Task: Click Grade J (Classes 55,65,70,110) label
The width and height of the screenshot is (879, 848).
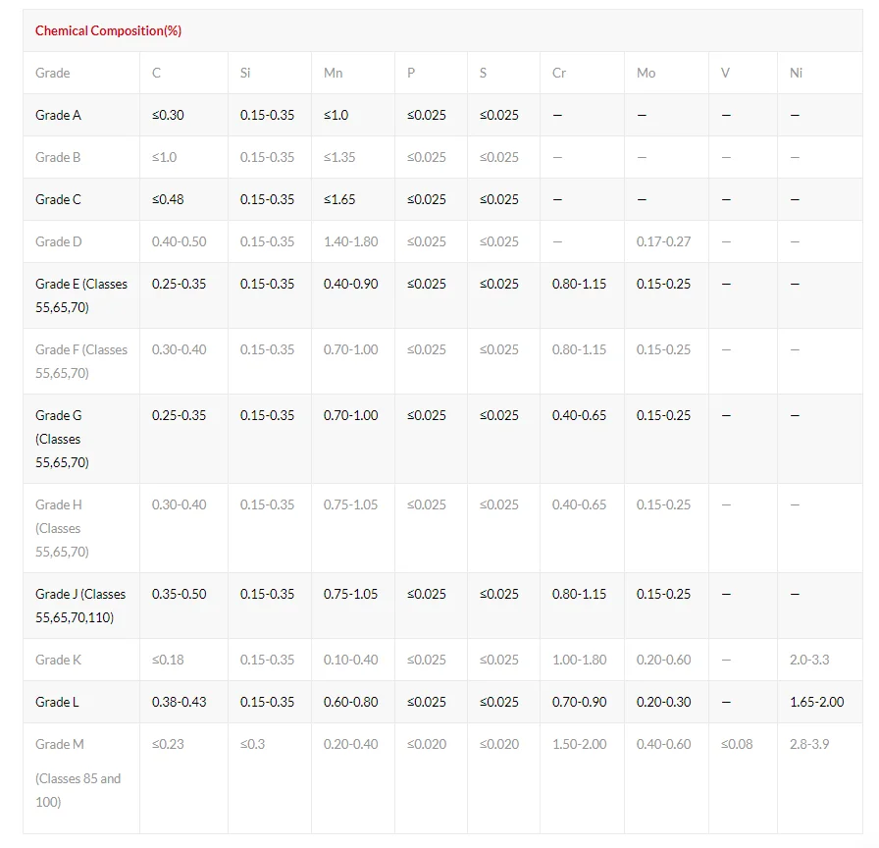Action: (80, 606)
